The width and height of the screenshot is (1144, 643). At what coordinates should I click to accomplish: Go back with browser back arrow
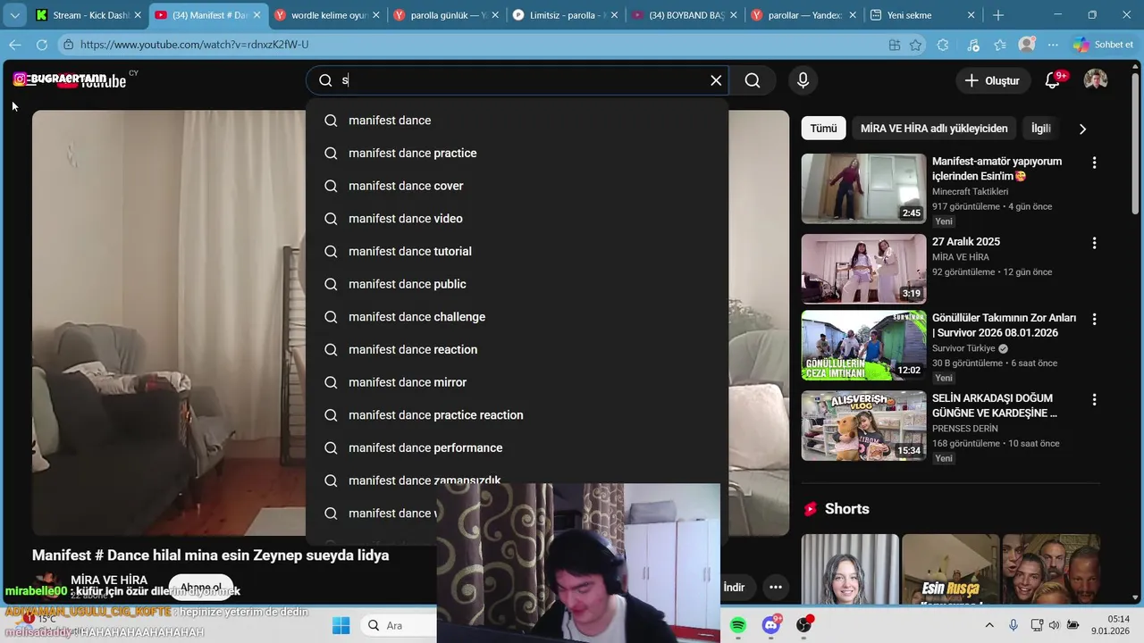[x=15, y=45]
